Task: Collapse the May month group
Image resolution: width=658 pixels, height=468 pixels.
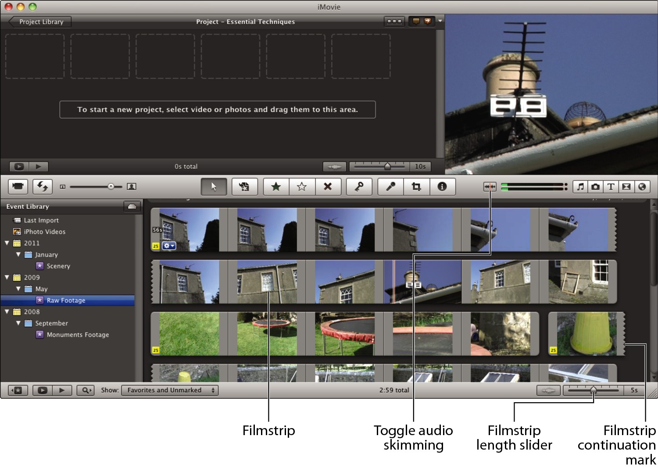Action: pyautogui.click(x=18, y=289)
